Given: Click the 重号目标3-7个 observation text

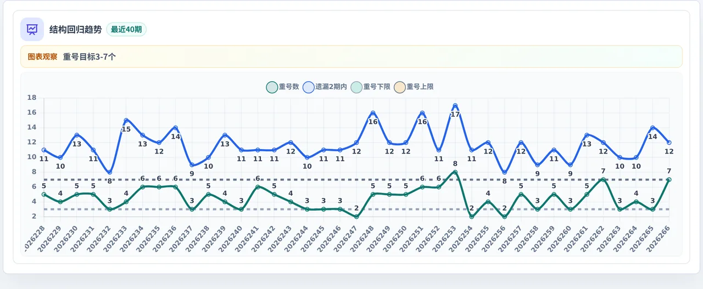Looking at the screenshot, I should click(x=90, y=56).
